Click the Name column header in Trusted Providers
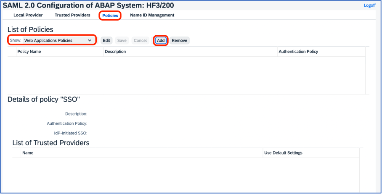The height and width of the screenshot is (194, 382). (x=142, y=153)
